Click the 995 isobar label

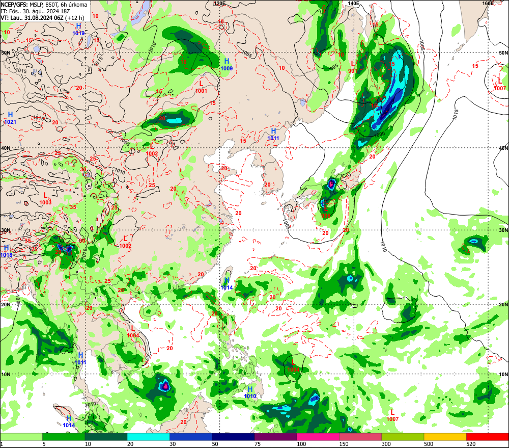tap(333, 67)
